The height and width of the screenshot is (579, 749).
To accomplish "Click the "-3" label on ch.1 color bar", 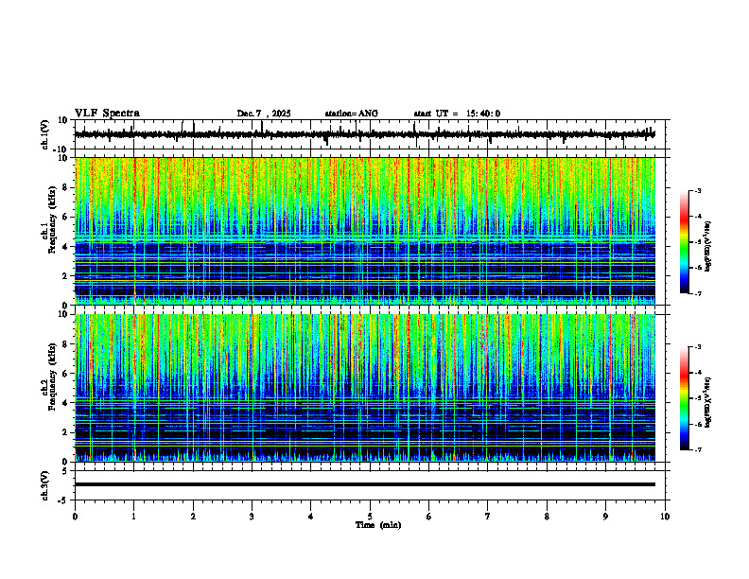I will pyautogui.click(x=698, y=190).
